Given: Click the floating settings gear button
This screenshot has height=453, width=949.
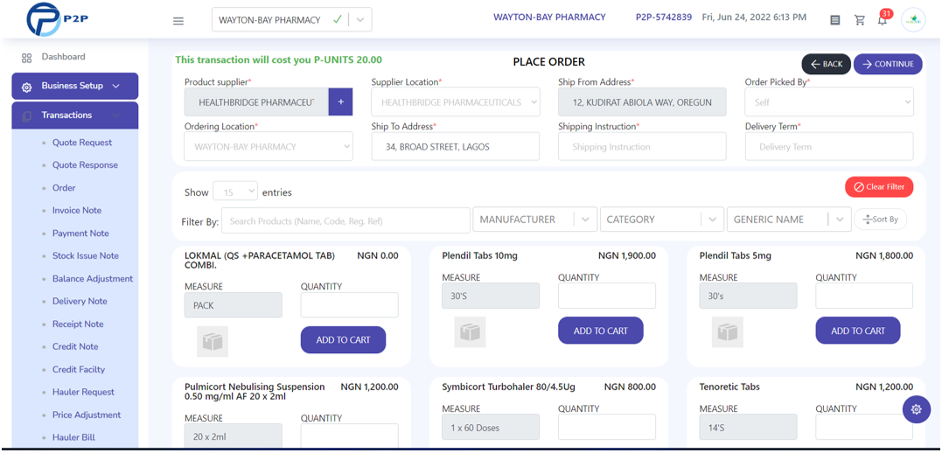Looking at the screenshot, I should pos(917,409).
